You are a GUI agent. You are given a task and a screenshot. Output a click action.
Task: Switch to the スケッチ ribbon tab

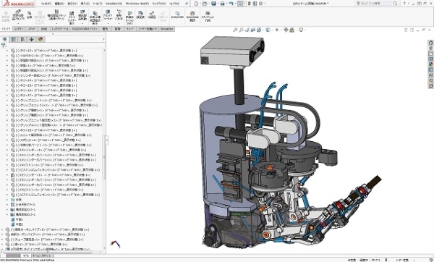(x=32, y=29)
